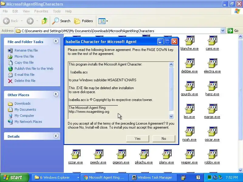
Task: Click the Forward navigation arrow icon
Action: click(x=30, y=21)
